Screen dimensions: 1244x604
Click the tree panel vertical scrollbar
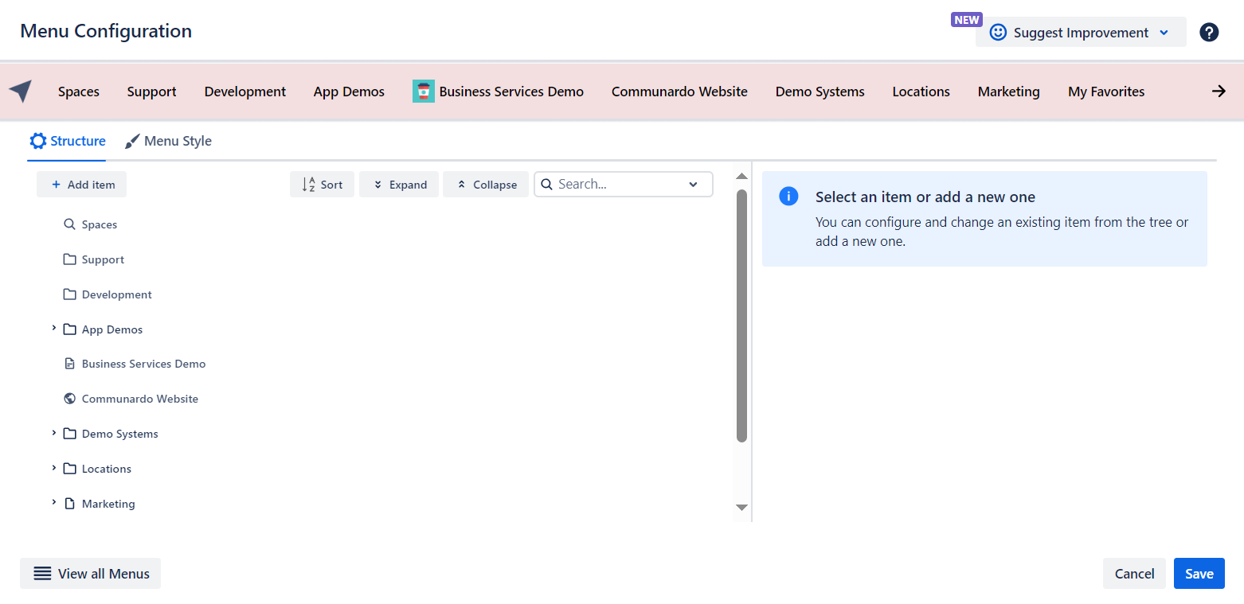point(741,315)
